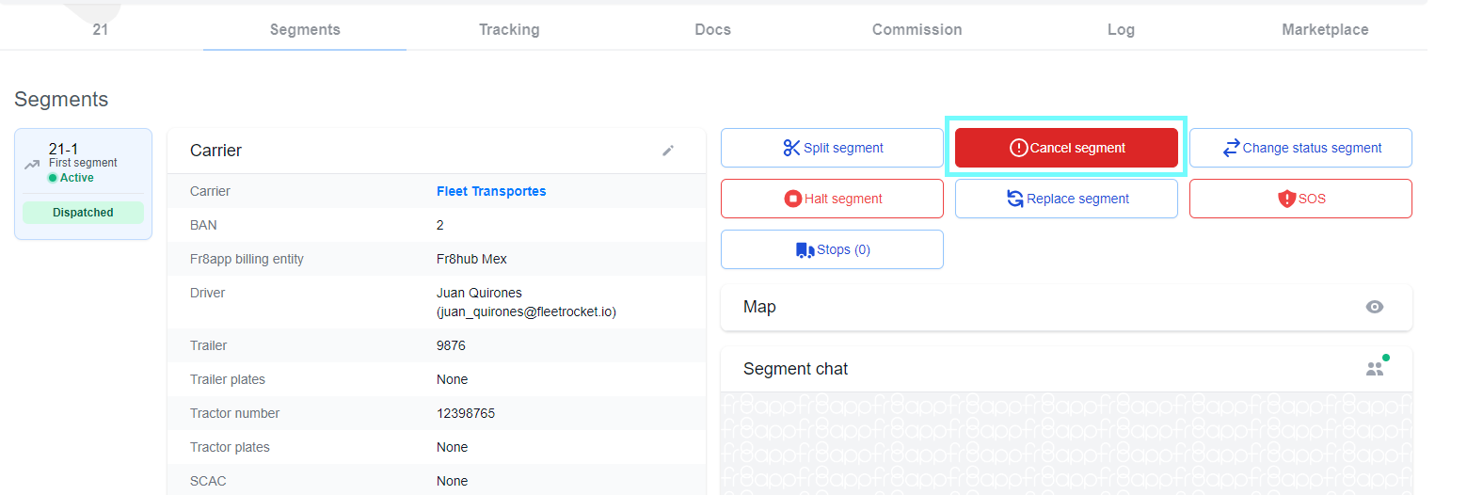Click shield alert icon on SOS

pos(1287,199)
